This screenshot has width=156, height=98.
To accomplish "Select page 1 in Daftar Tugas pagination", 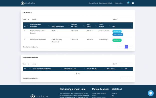I will tap(126, 47).
